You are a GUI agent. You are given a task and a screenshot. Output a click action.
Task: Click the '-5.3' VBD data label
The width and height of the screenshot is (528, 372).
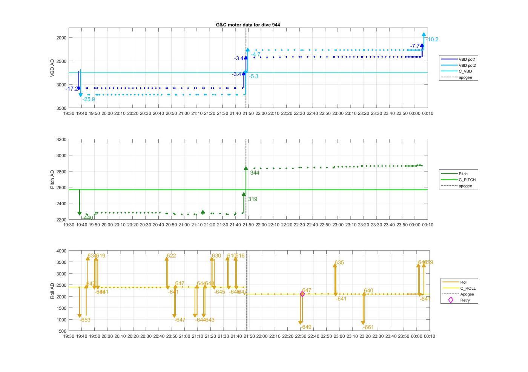[x=253, y=76]
